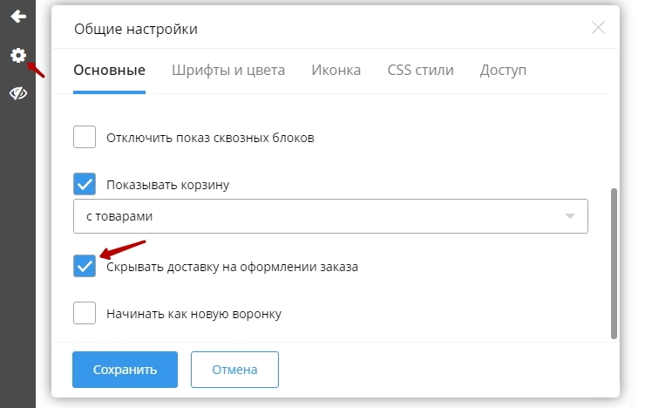This screenshot has width=645, height=408.
Task: Open the Шрифты и цвета tab
Action: [228, 71]
